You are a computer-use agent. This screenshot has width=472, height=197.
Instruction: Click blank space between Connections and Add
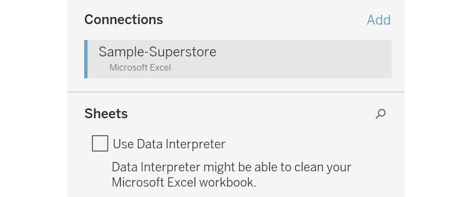(265, 20)
